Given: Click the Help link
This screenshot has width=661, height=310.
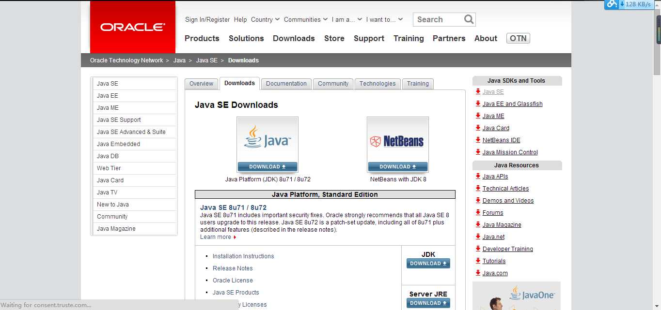Looking at the screenshot, I should point(240,19).
